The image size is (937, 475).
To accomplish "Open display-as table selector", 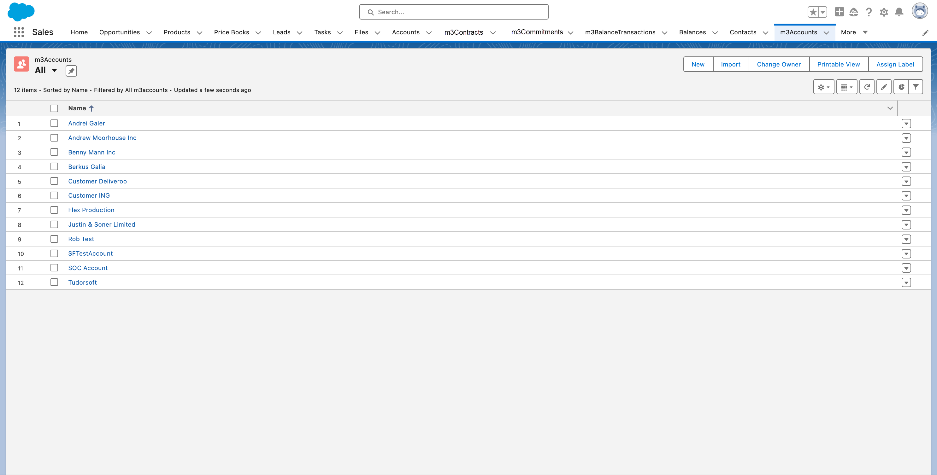I will coord(846,87).
